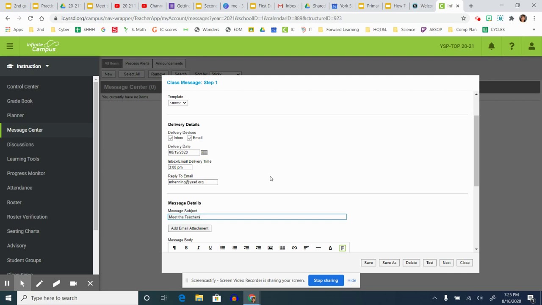Click the Delivery Time field

[x=180, y=167]
